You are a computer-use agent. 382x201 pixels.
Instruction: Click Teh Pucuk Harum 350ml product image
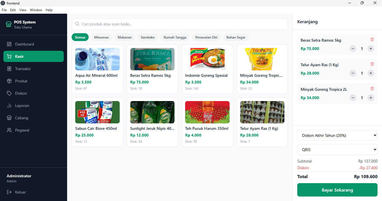click(207, 112)
